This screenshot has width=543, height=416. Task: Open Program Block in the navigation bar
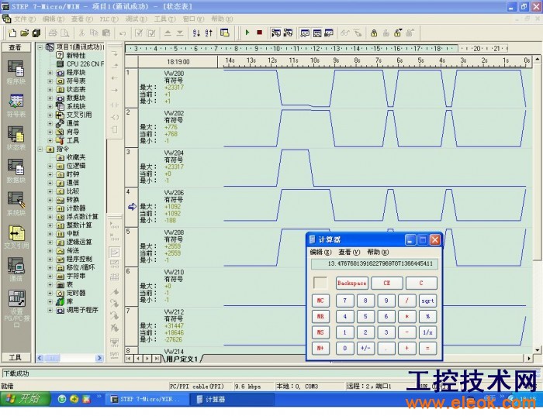(x=16, y=72)
